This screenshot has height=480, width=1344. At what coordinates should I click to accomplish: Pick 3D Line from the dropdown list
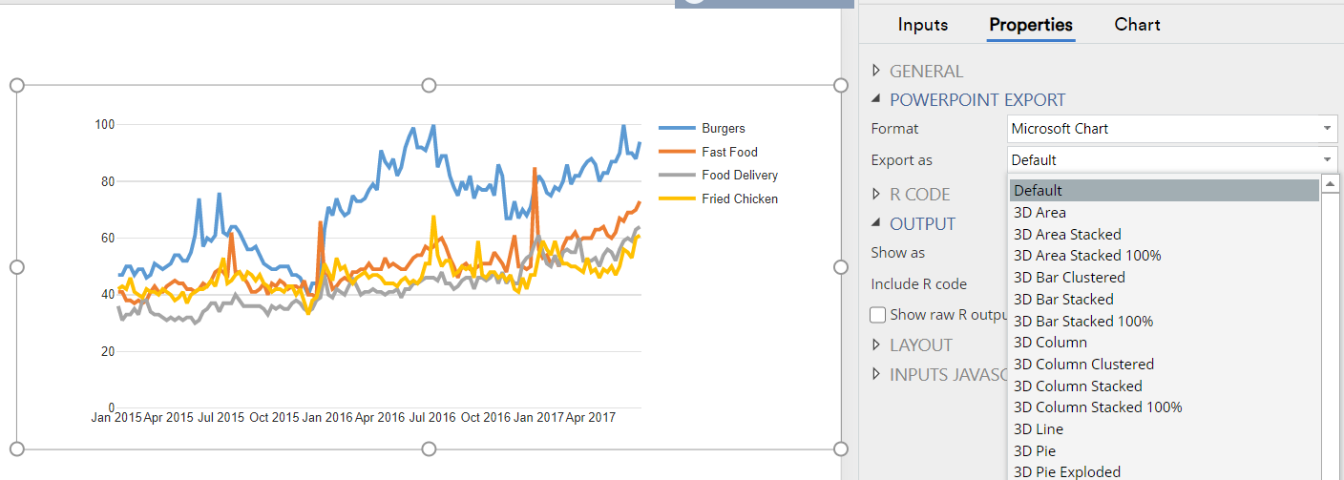(x=1038, y=429)
